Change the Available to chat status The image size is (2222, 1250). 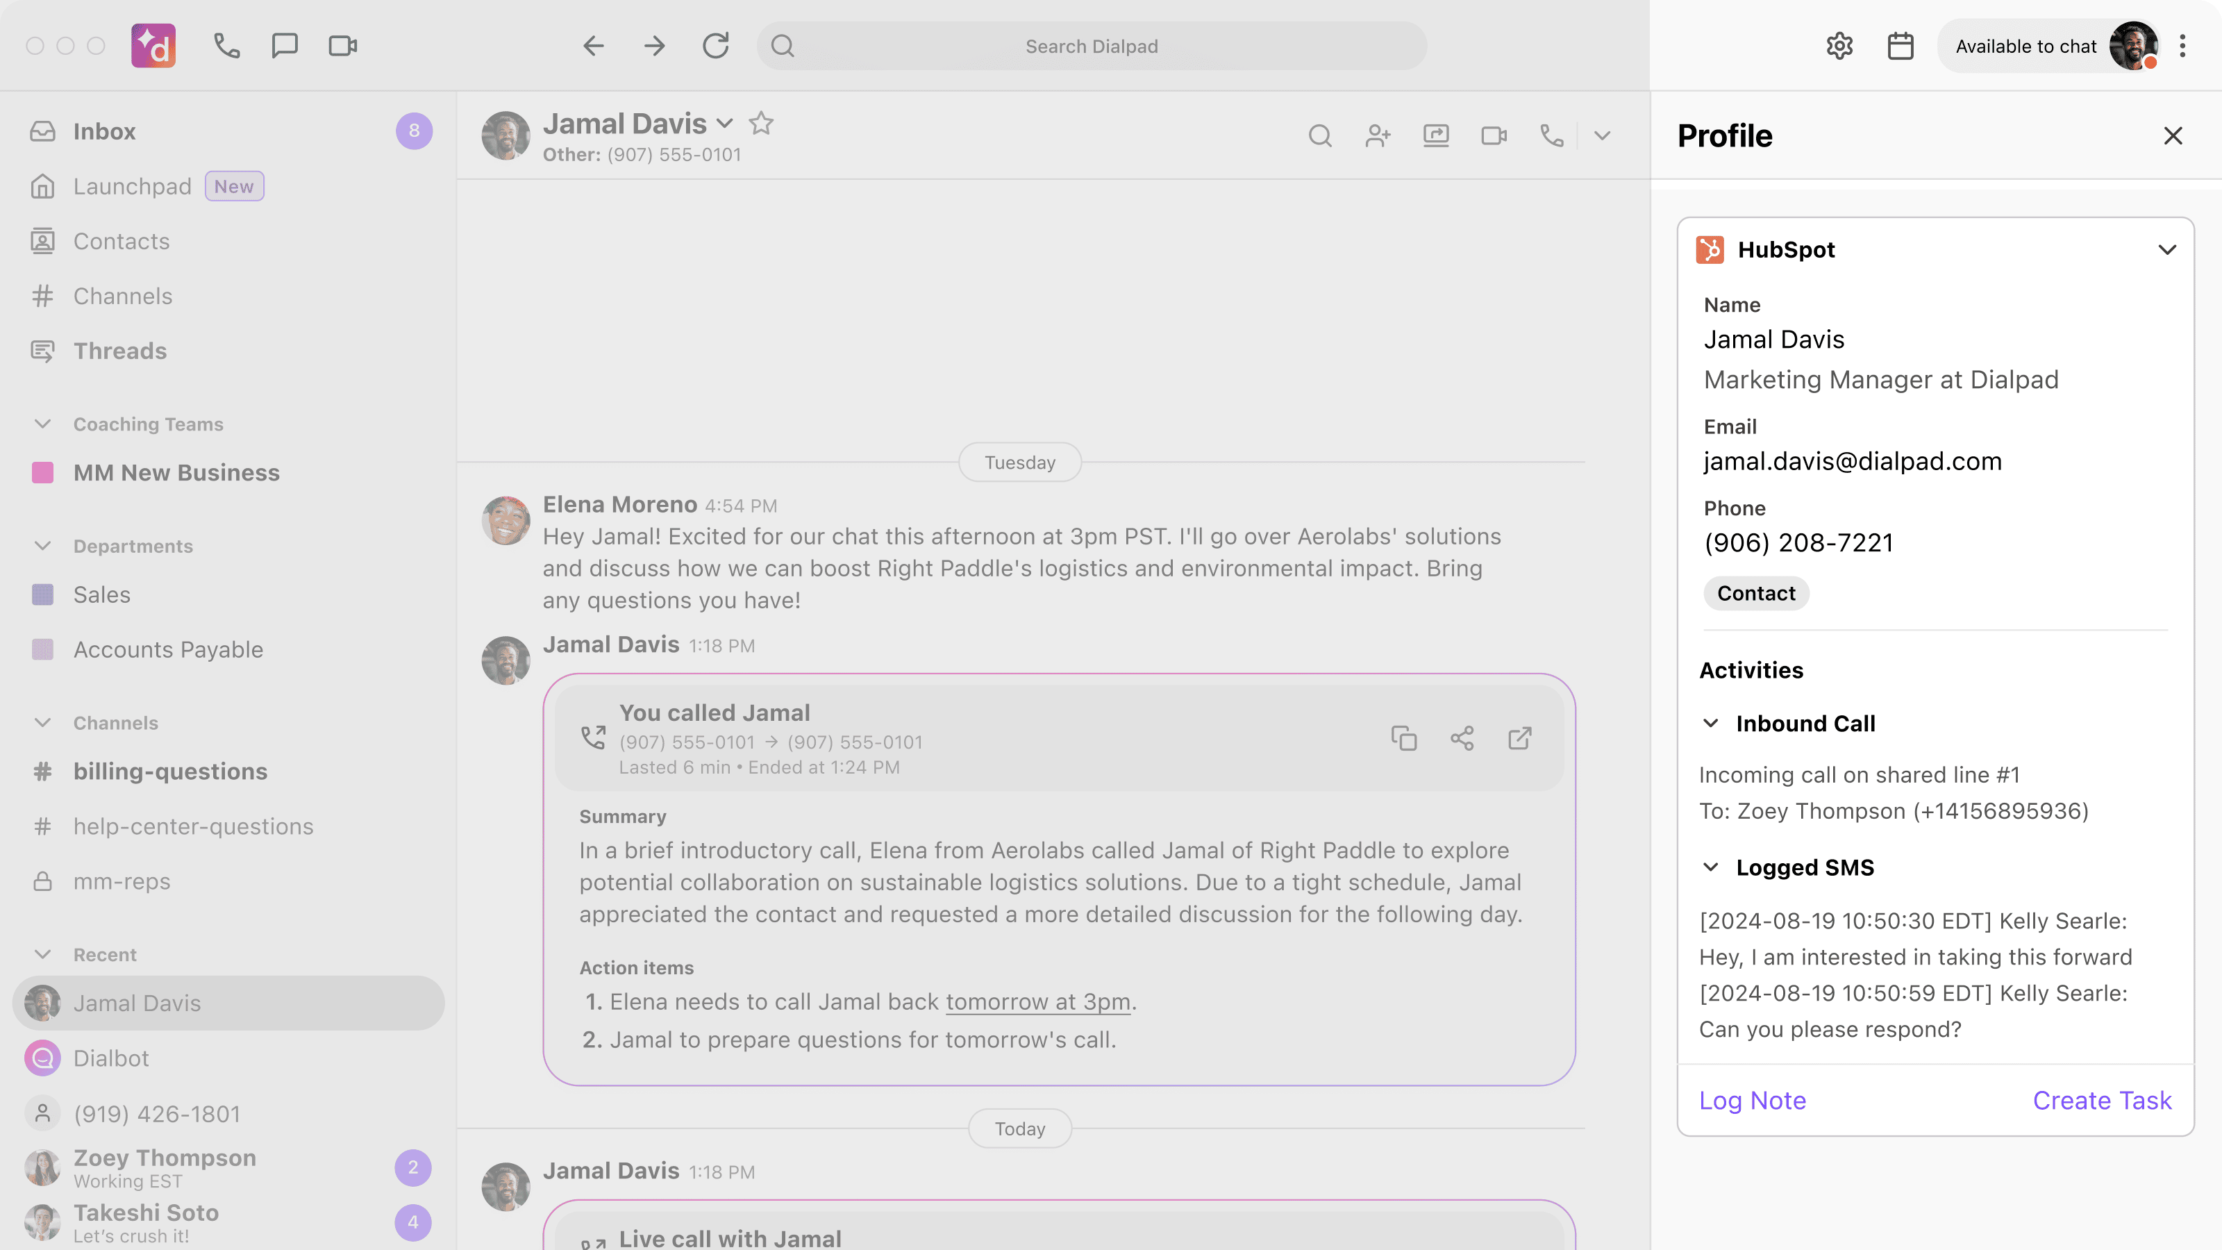coord(2026,46)
